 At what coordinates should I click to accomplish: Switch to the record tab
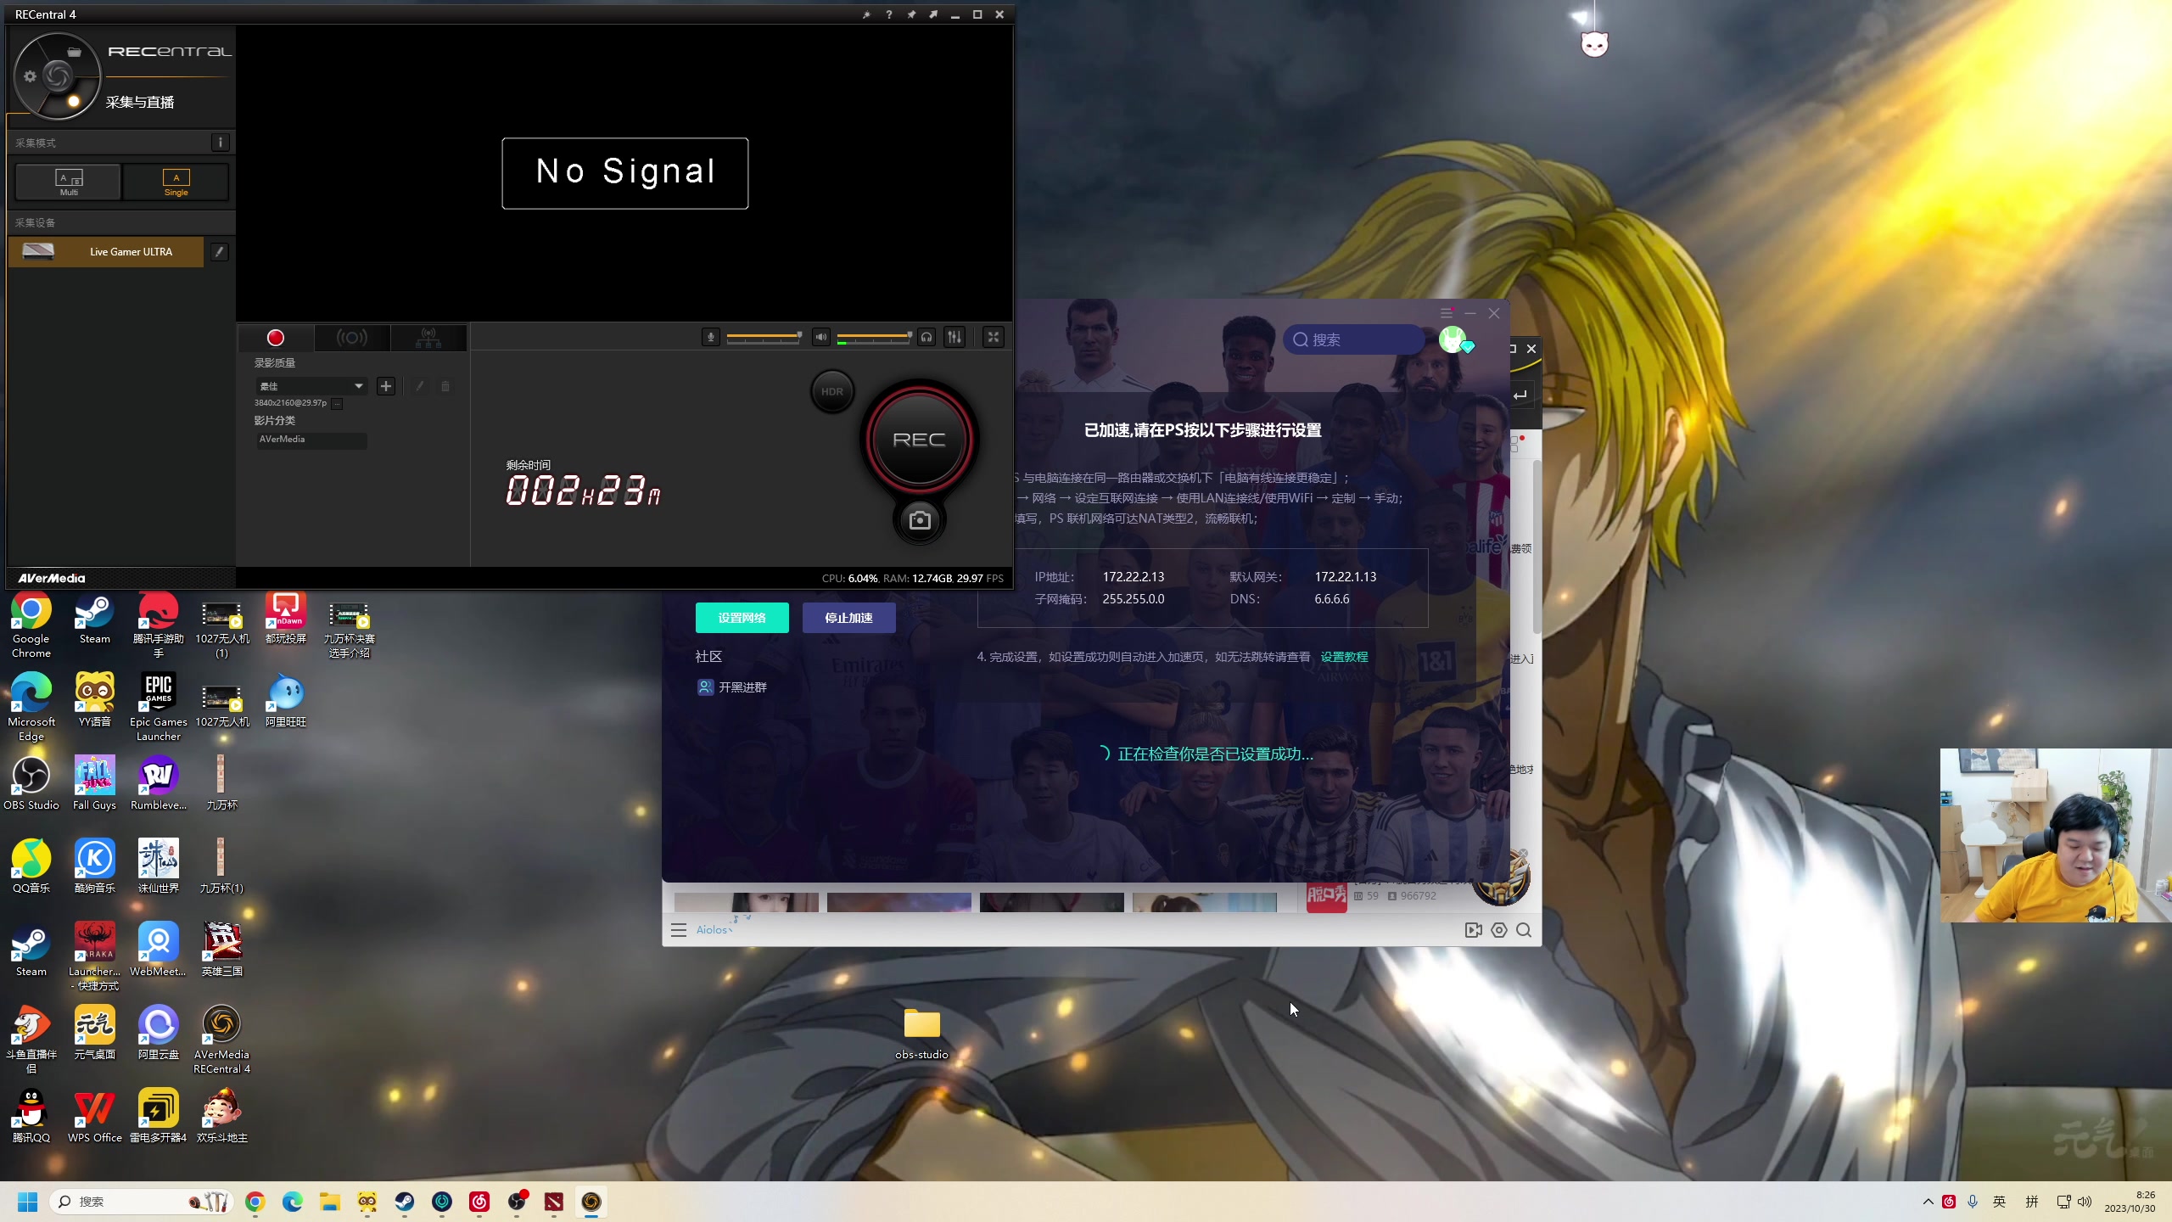pyautogui.click(x=275, y=338)
